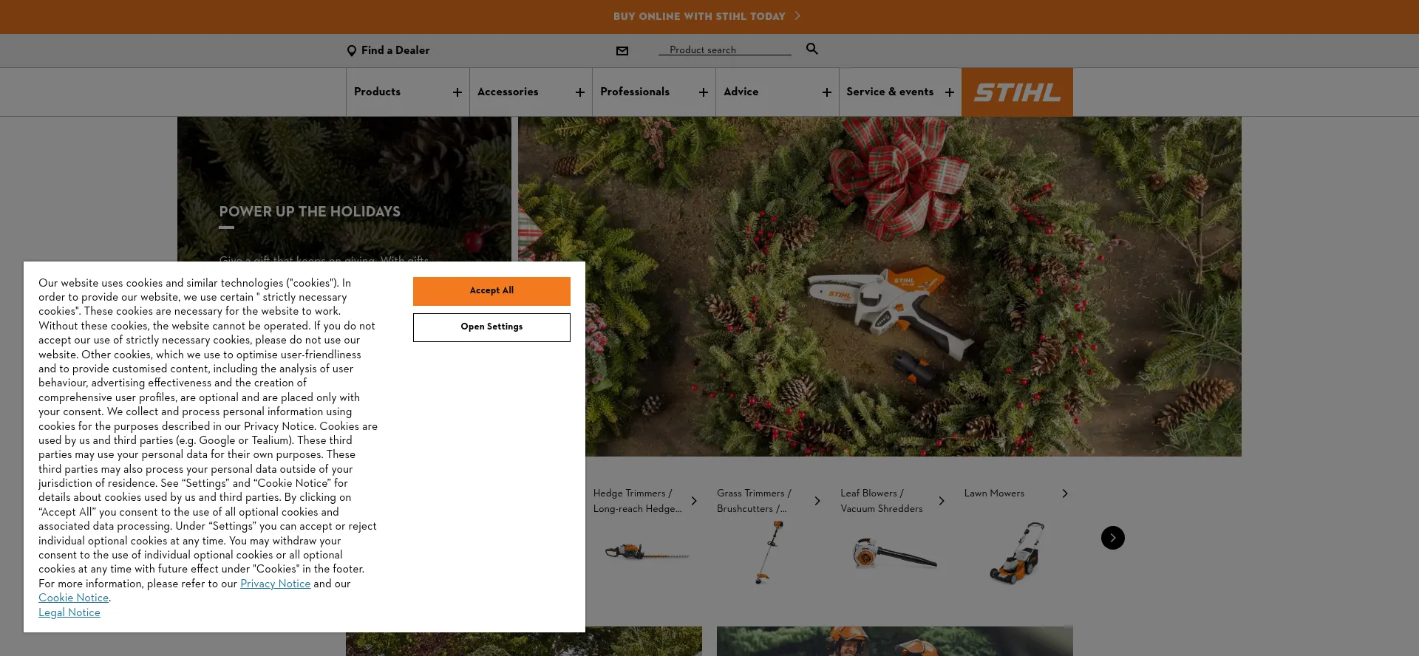Click the Find a Dealer link text

[x=395, y=50]
